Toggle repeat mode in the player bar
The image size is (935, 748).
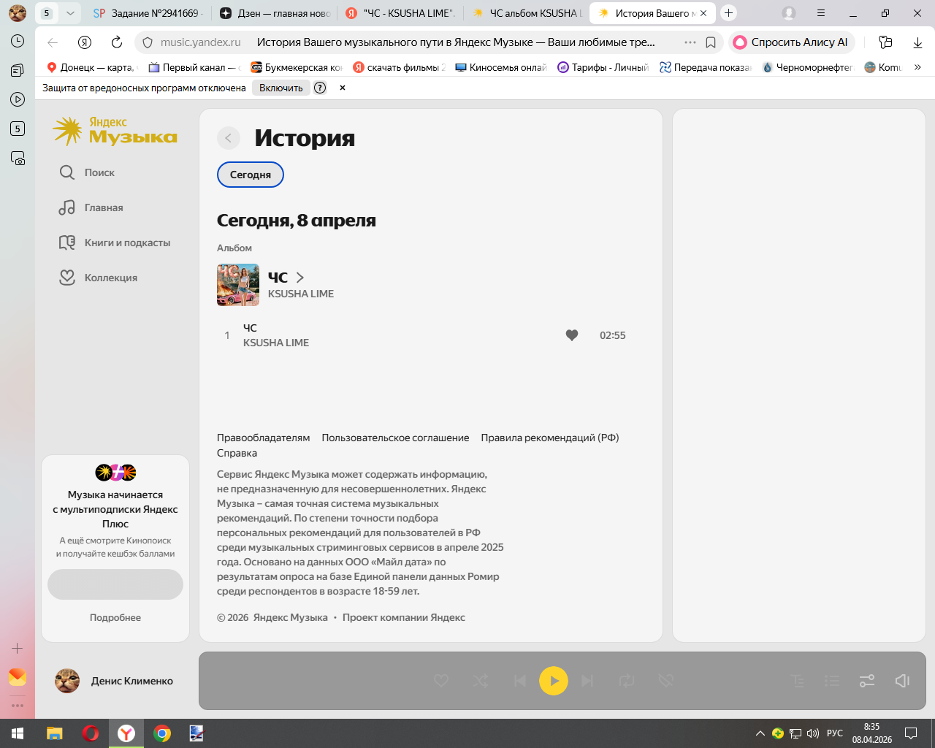coord(627,681)
